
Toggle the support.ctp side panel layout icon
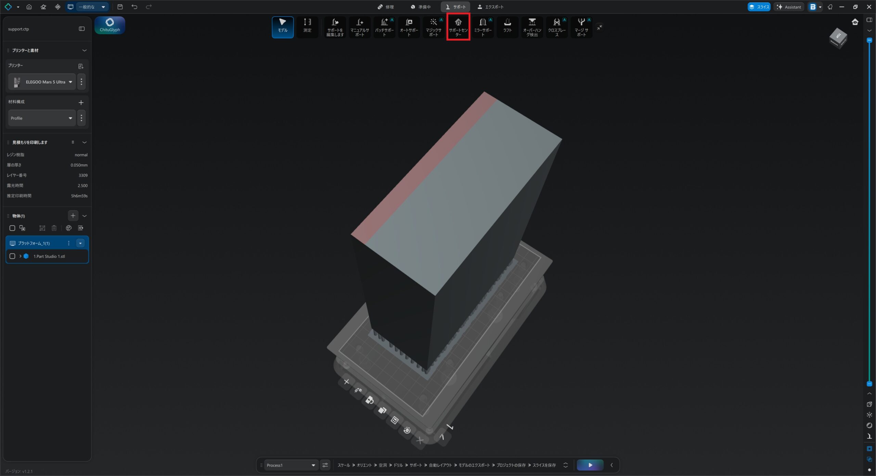click(82, 29)
